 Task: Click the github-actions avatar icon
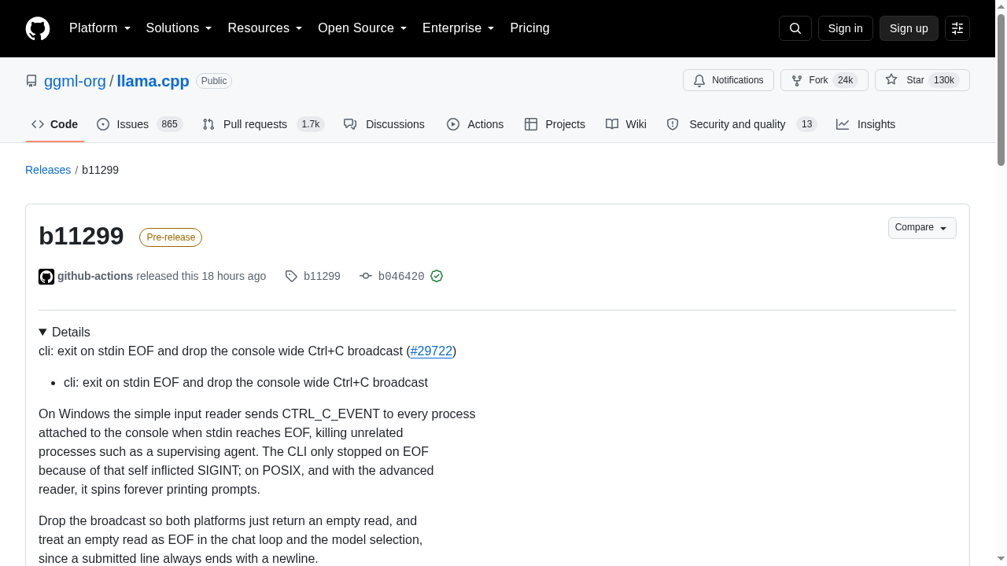click(46, 277)
